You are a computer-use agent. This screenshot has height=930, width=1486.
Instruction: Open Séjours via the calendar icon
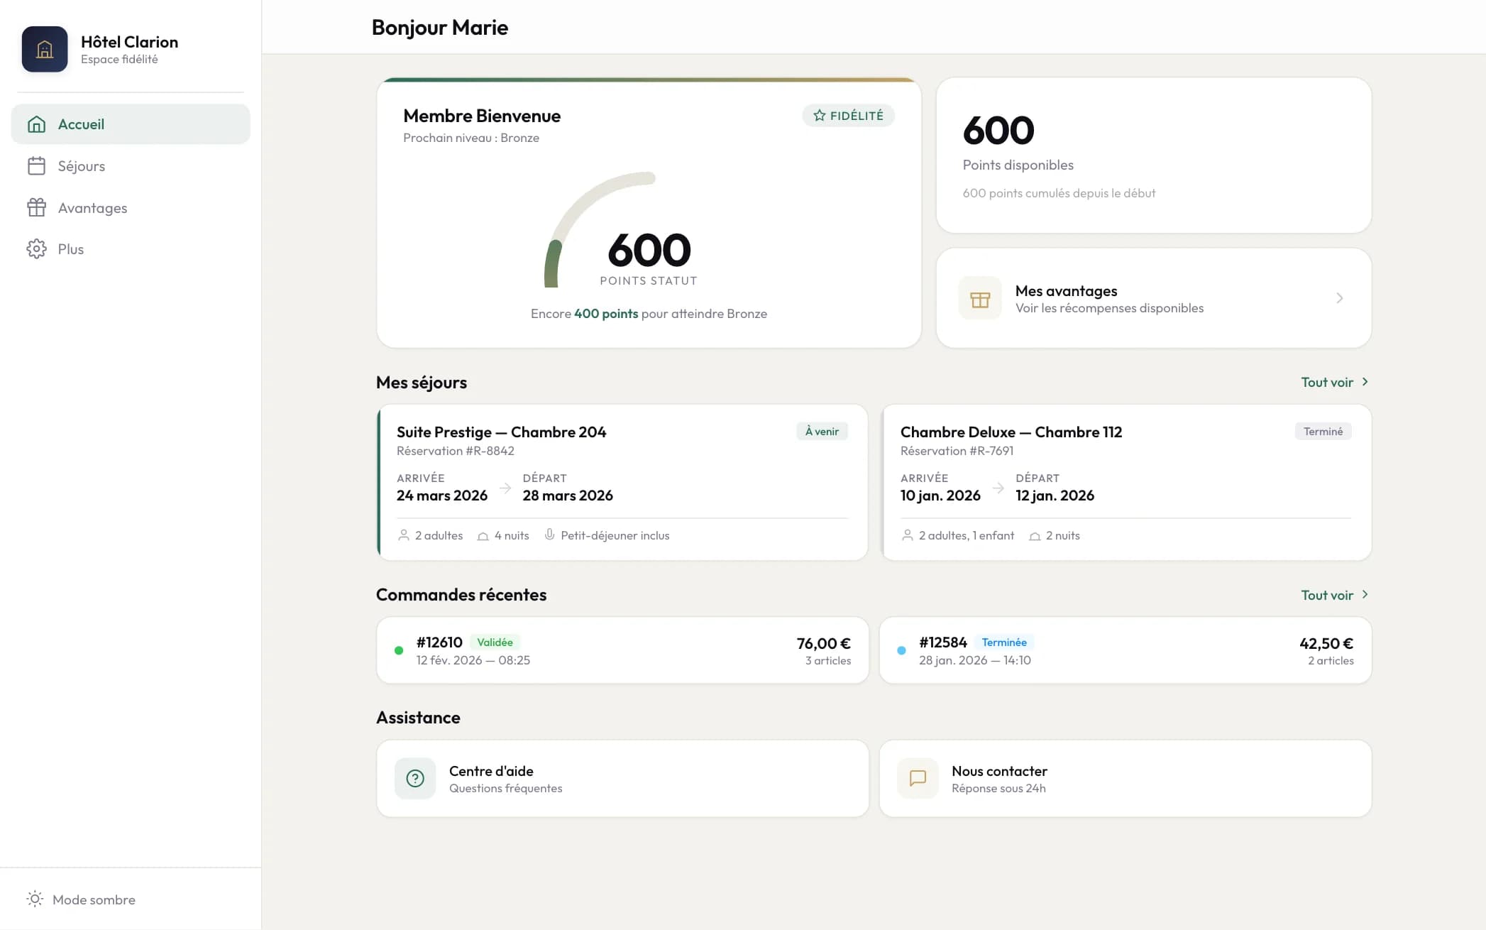point(36,165)
